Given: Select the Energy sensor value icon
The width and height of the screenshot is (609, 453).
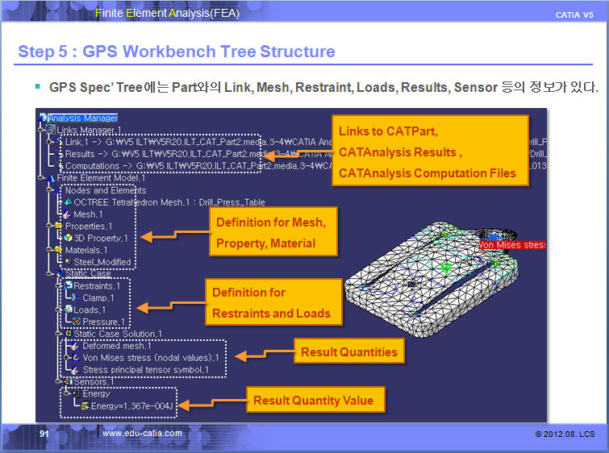Looking at the screenshot, I should tap(84, 405).
